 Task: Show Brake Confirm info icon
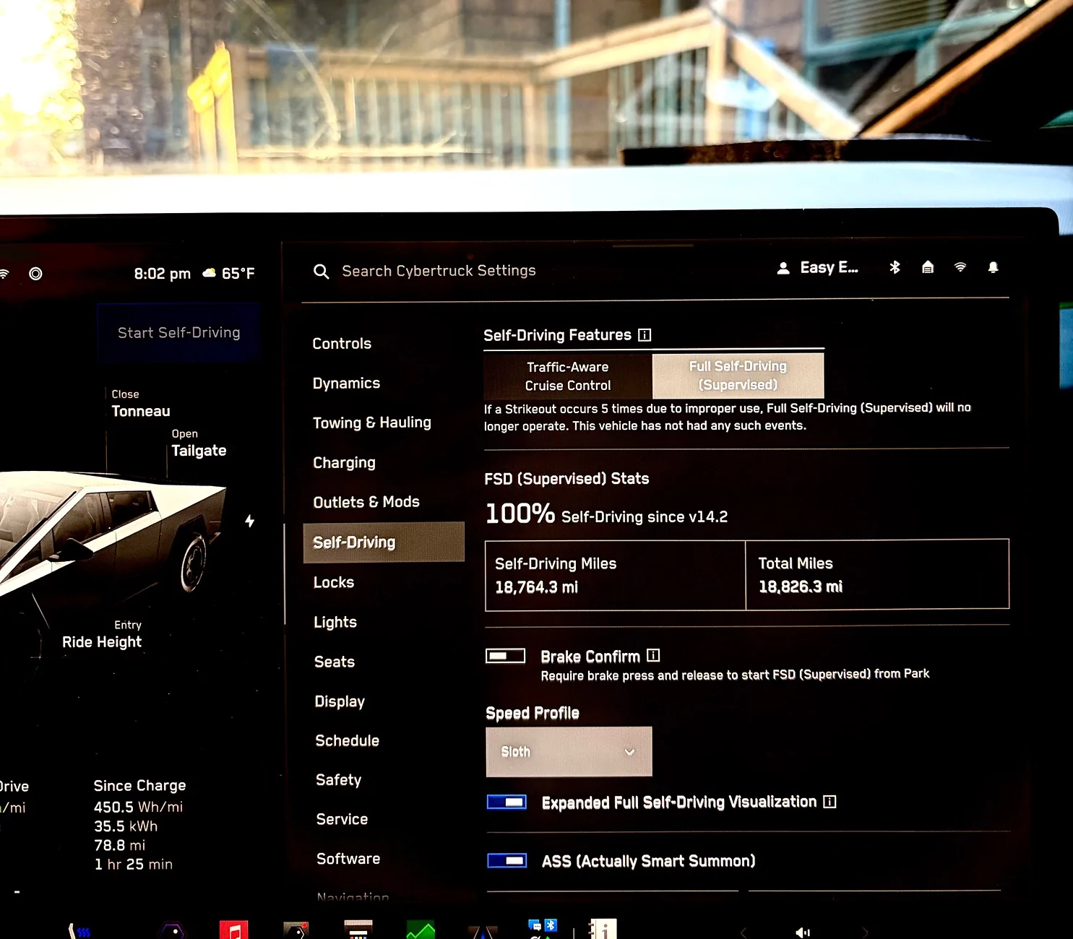pyautogui.click(x=653, y=655)
